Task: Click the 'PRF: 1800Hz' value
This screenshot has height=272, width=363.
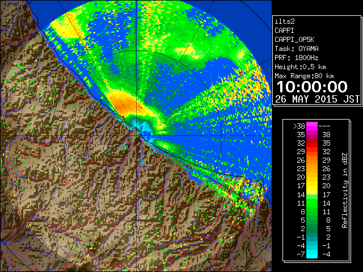Action: (x=297, y=58)
